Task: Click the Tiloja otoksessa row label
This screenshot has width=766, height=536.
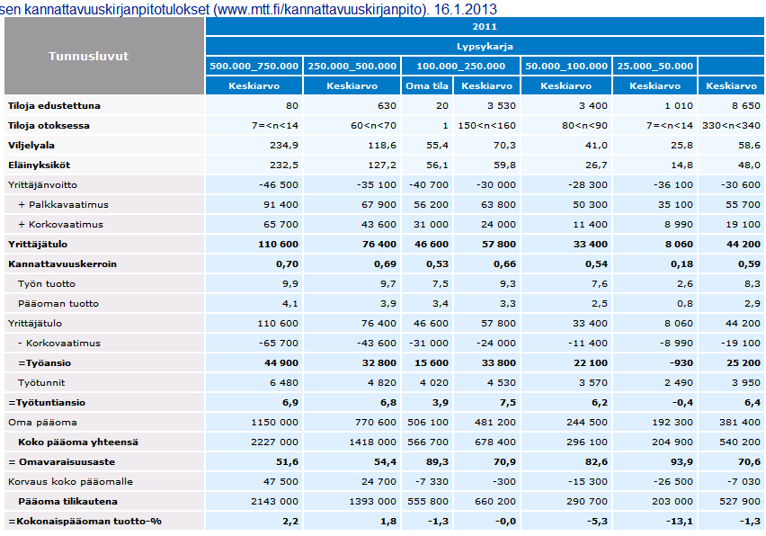Action: tap(49, 126)
